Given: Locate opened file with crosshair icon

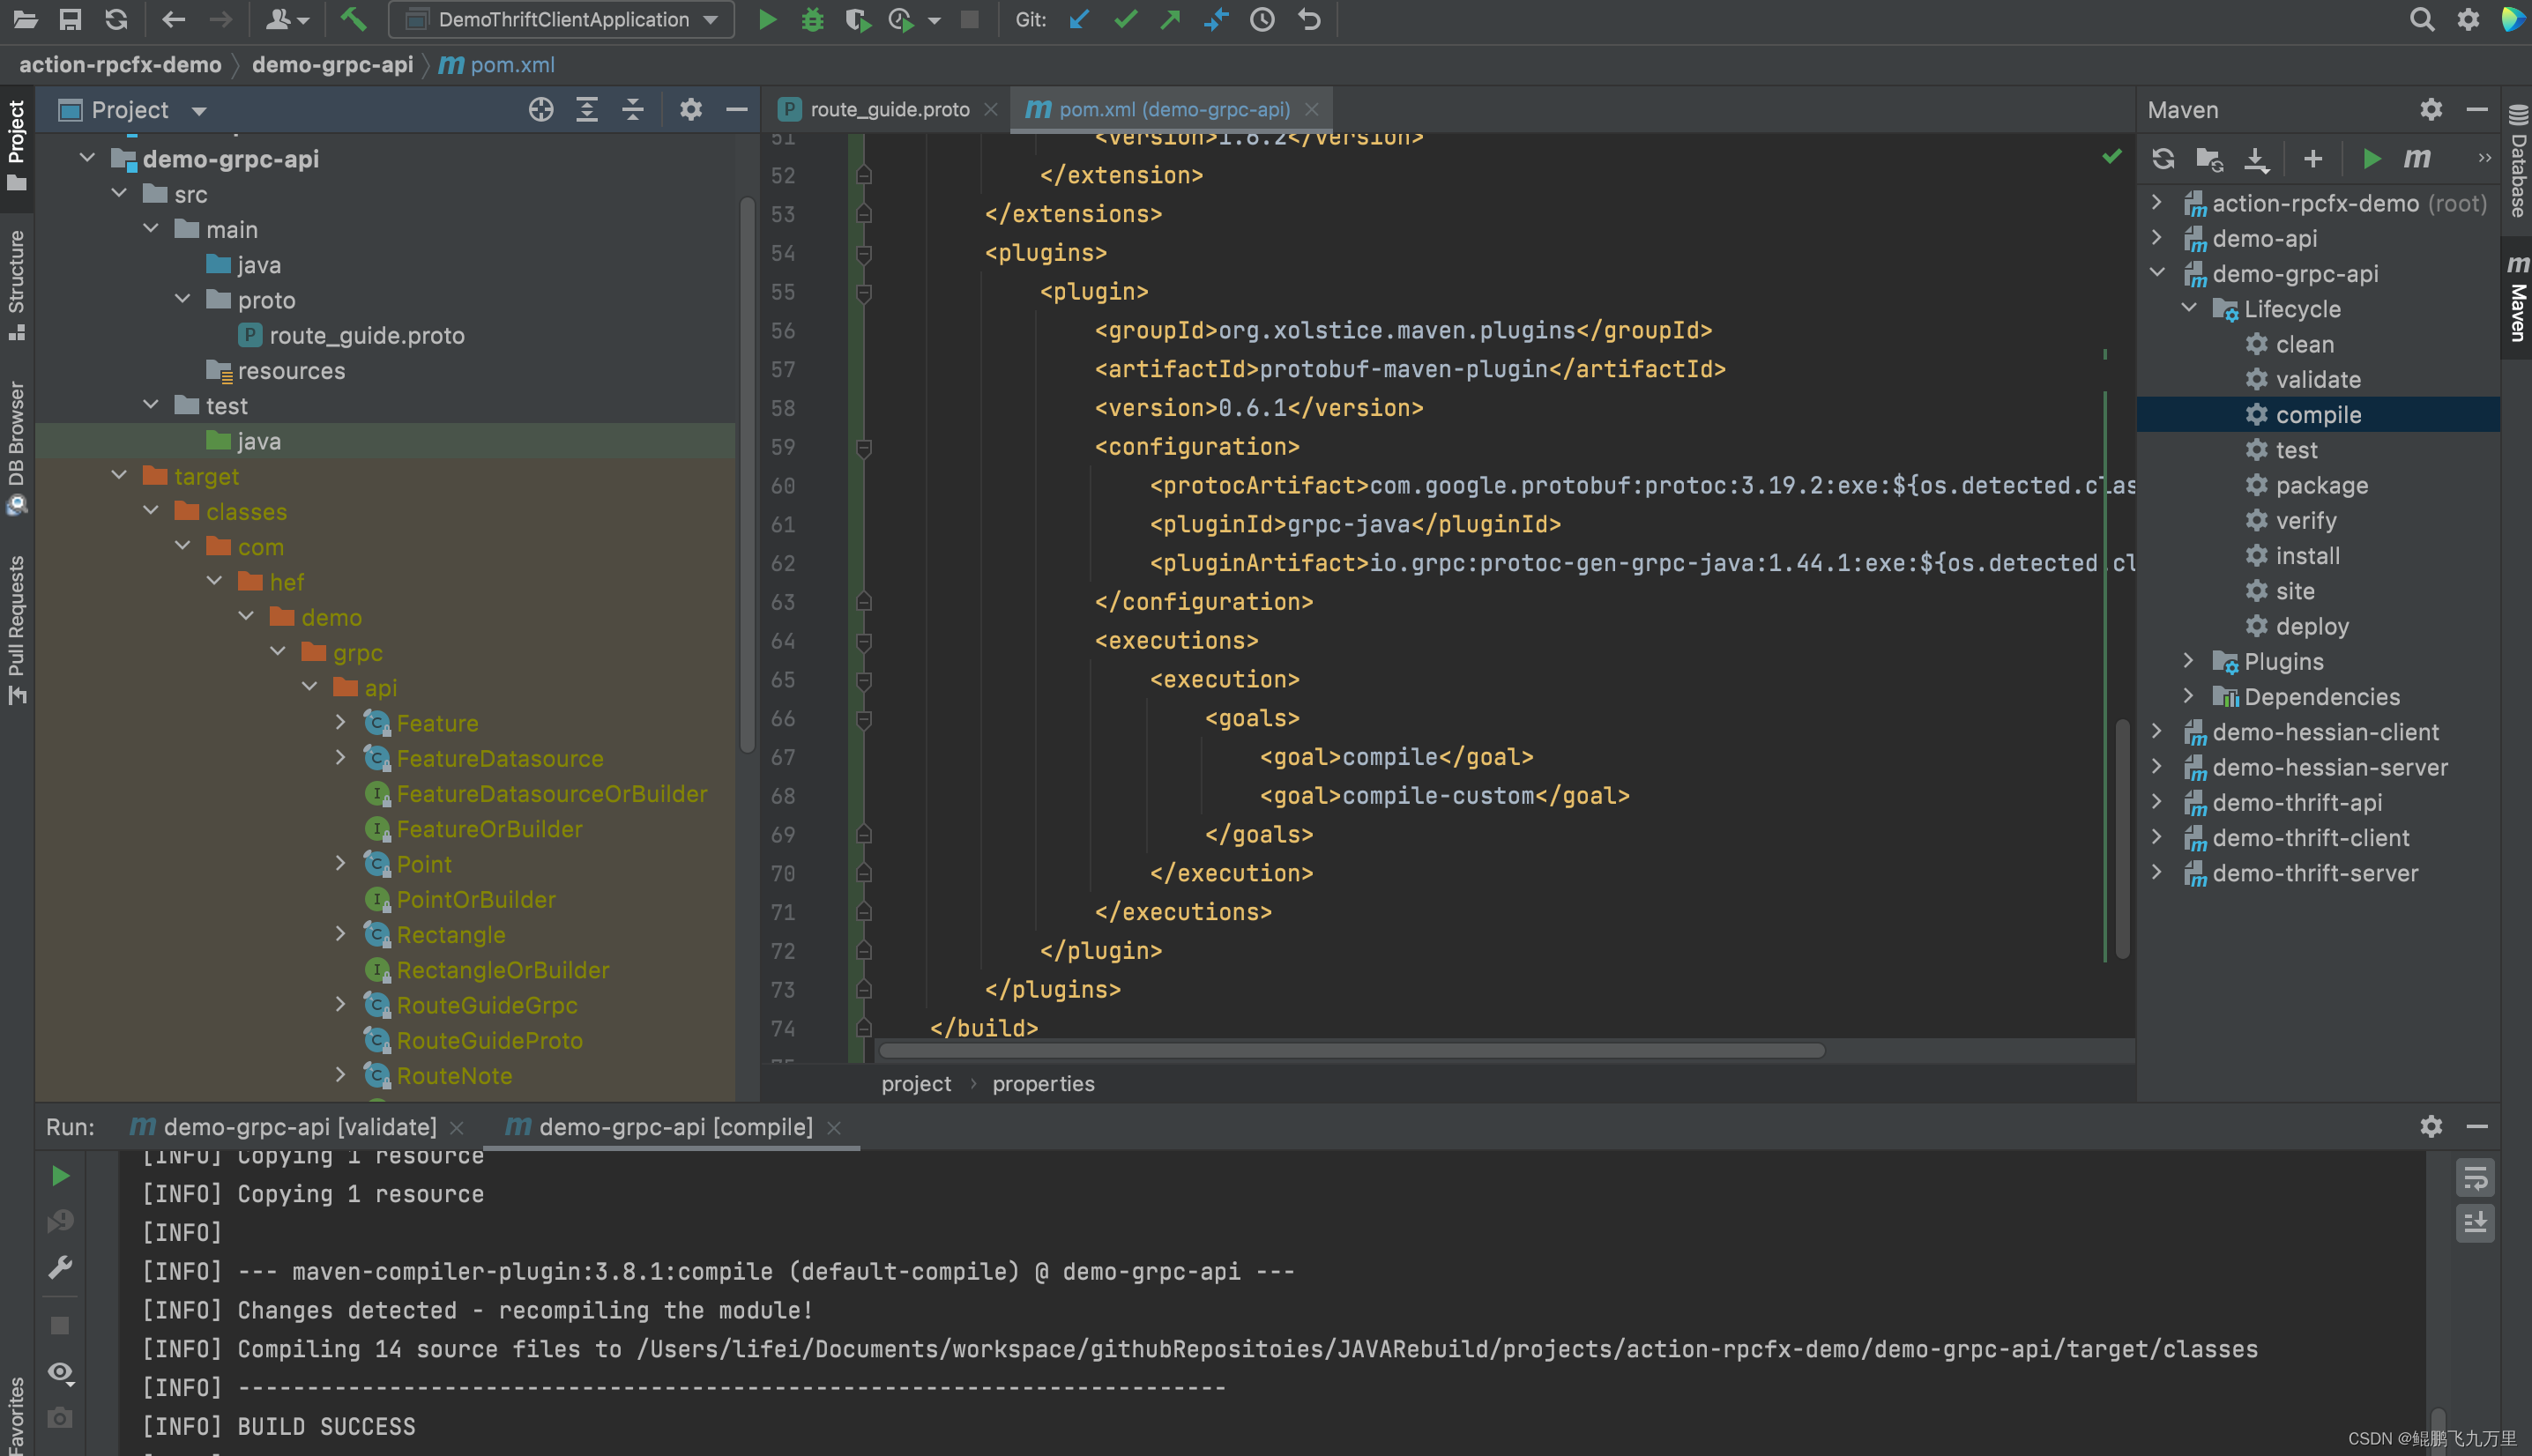Looking at the screenshot, I should click(x=541, y=110).
